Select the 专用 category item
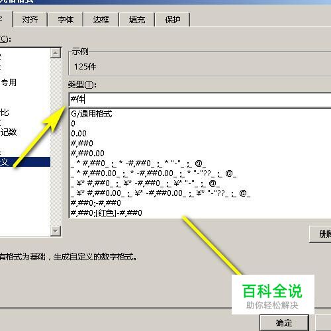 (x=24, y=83)
